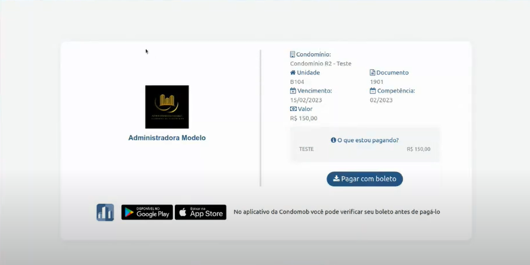Click the Competência calendar icon
The width and height of the screenshot is (530, 265).
373,91
